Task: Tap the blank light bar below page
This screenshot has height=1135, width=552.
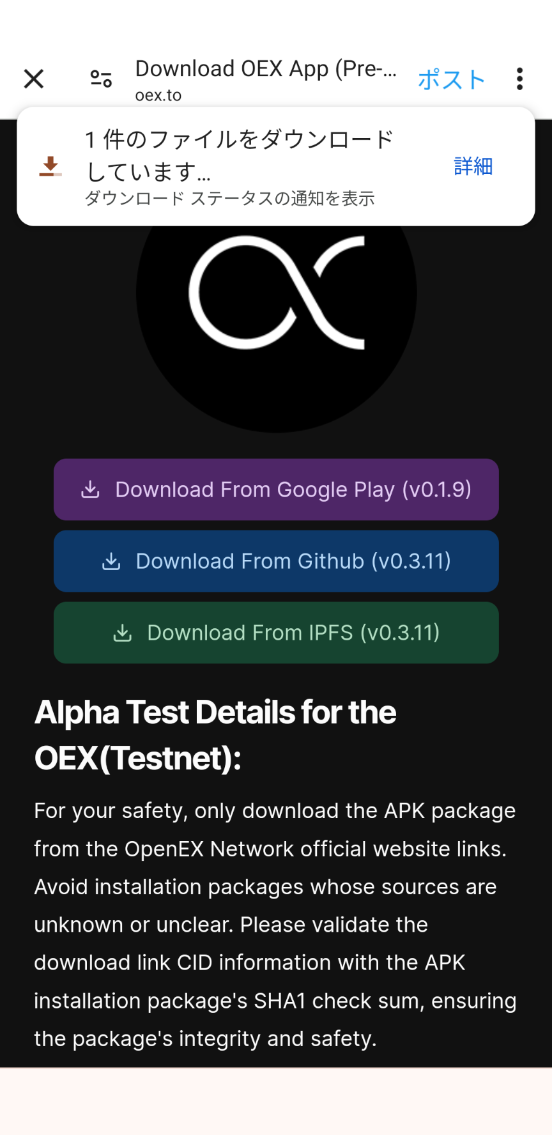Action: pyautogui.click(x=276, y=1101)
